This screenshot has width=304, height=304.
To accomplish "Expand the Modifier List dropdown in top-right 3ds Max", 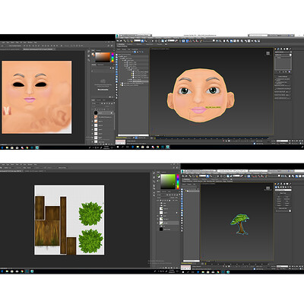I will click(x=283, y=55).
